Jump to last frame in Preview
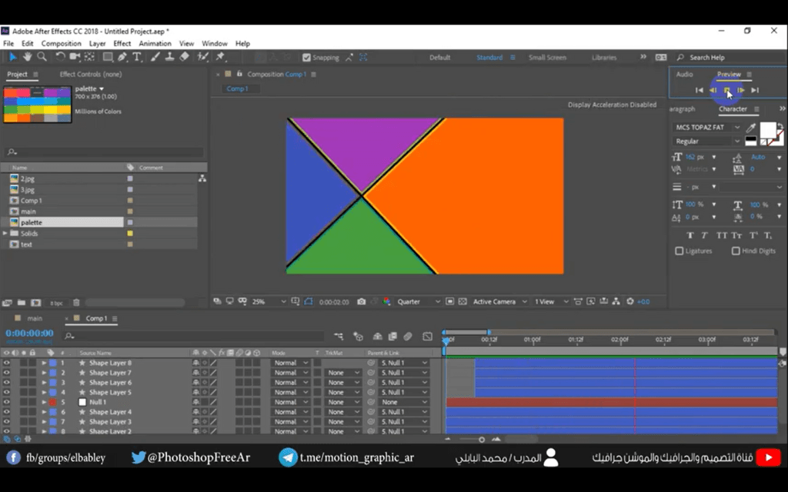 click(755, 91)
